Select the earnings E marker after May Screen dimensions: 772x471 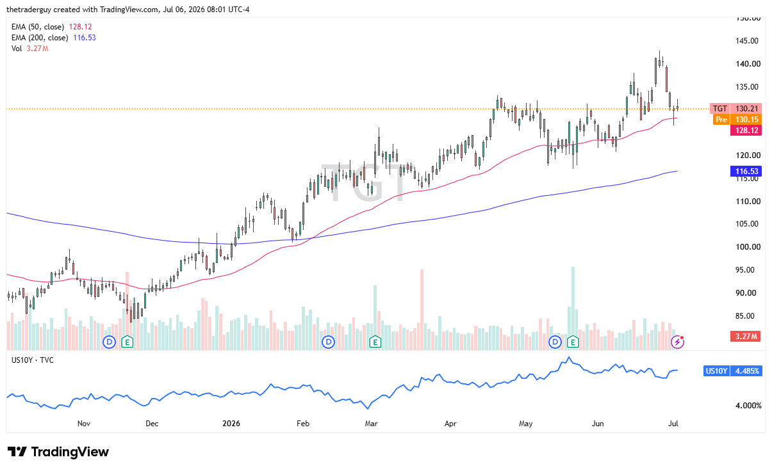click(x=573, y=342)
